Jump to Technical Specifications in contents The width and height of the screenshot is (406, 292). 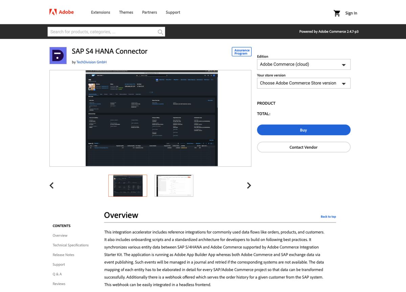[x=71, y=245]
